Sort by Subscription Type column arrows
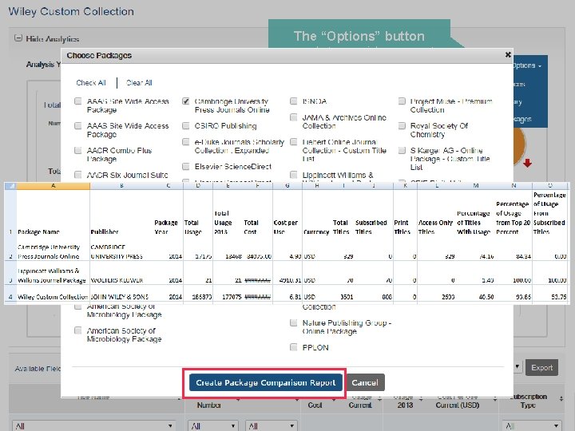The width and height of the screenshot is (575, 431). [561, 399]
